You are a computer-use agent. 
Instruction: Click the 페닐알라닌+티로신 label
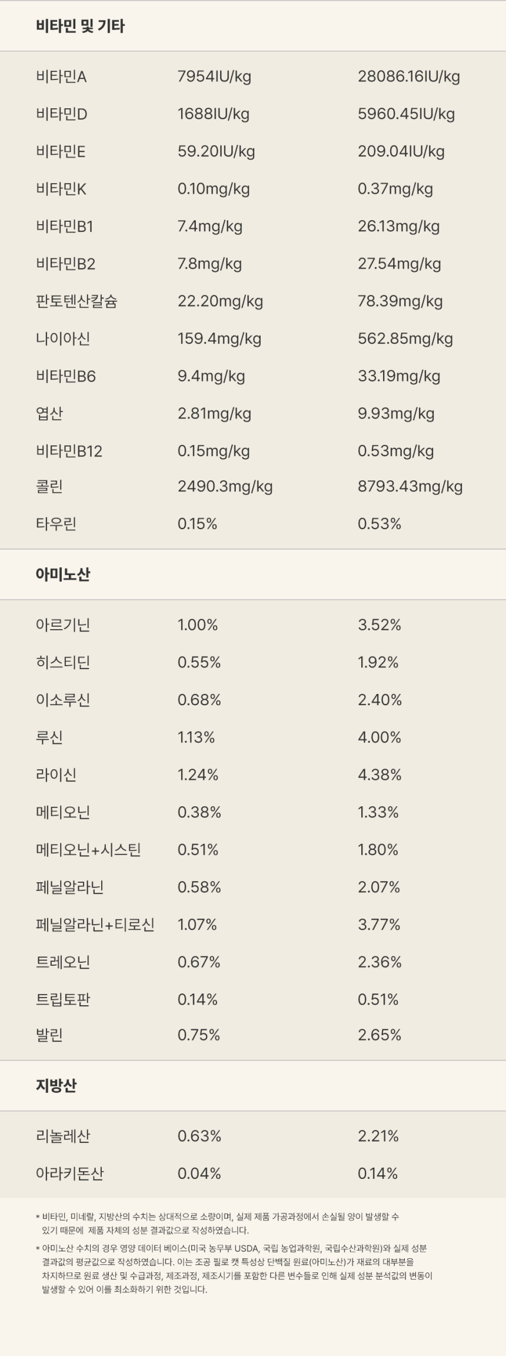click(95, 925)
